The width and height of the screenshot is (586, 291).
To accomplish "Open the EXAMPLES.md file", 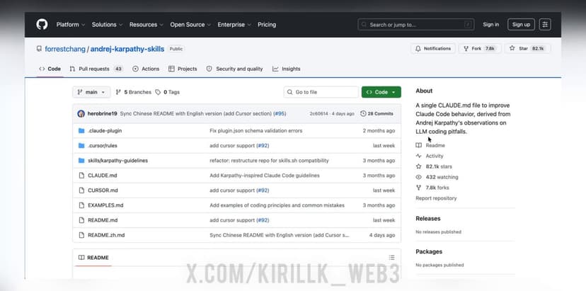I will coord(105,205).
